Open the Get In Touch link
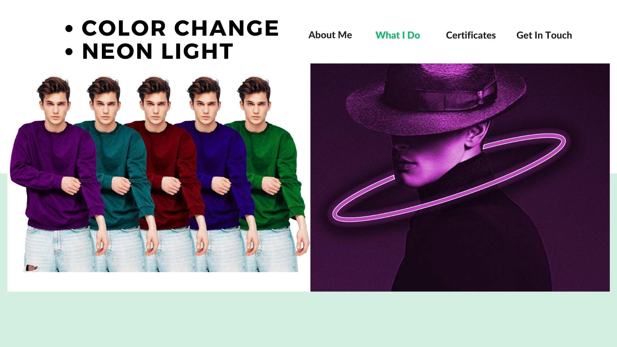Screen dimensions: 617x347 [x=544, y=35]
